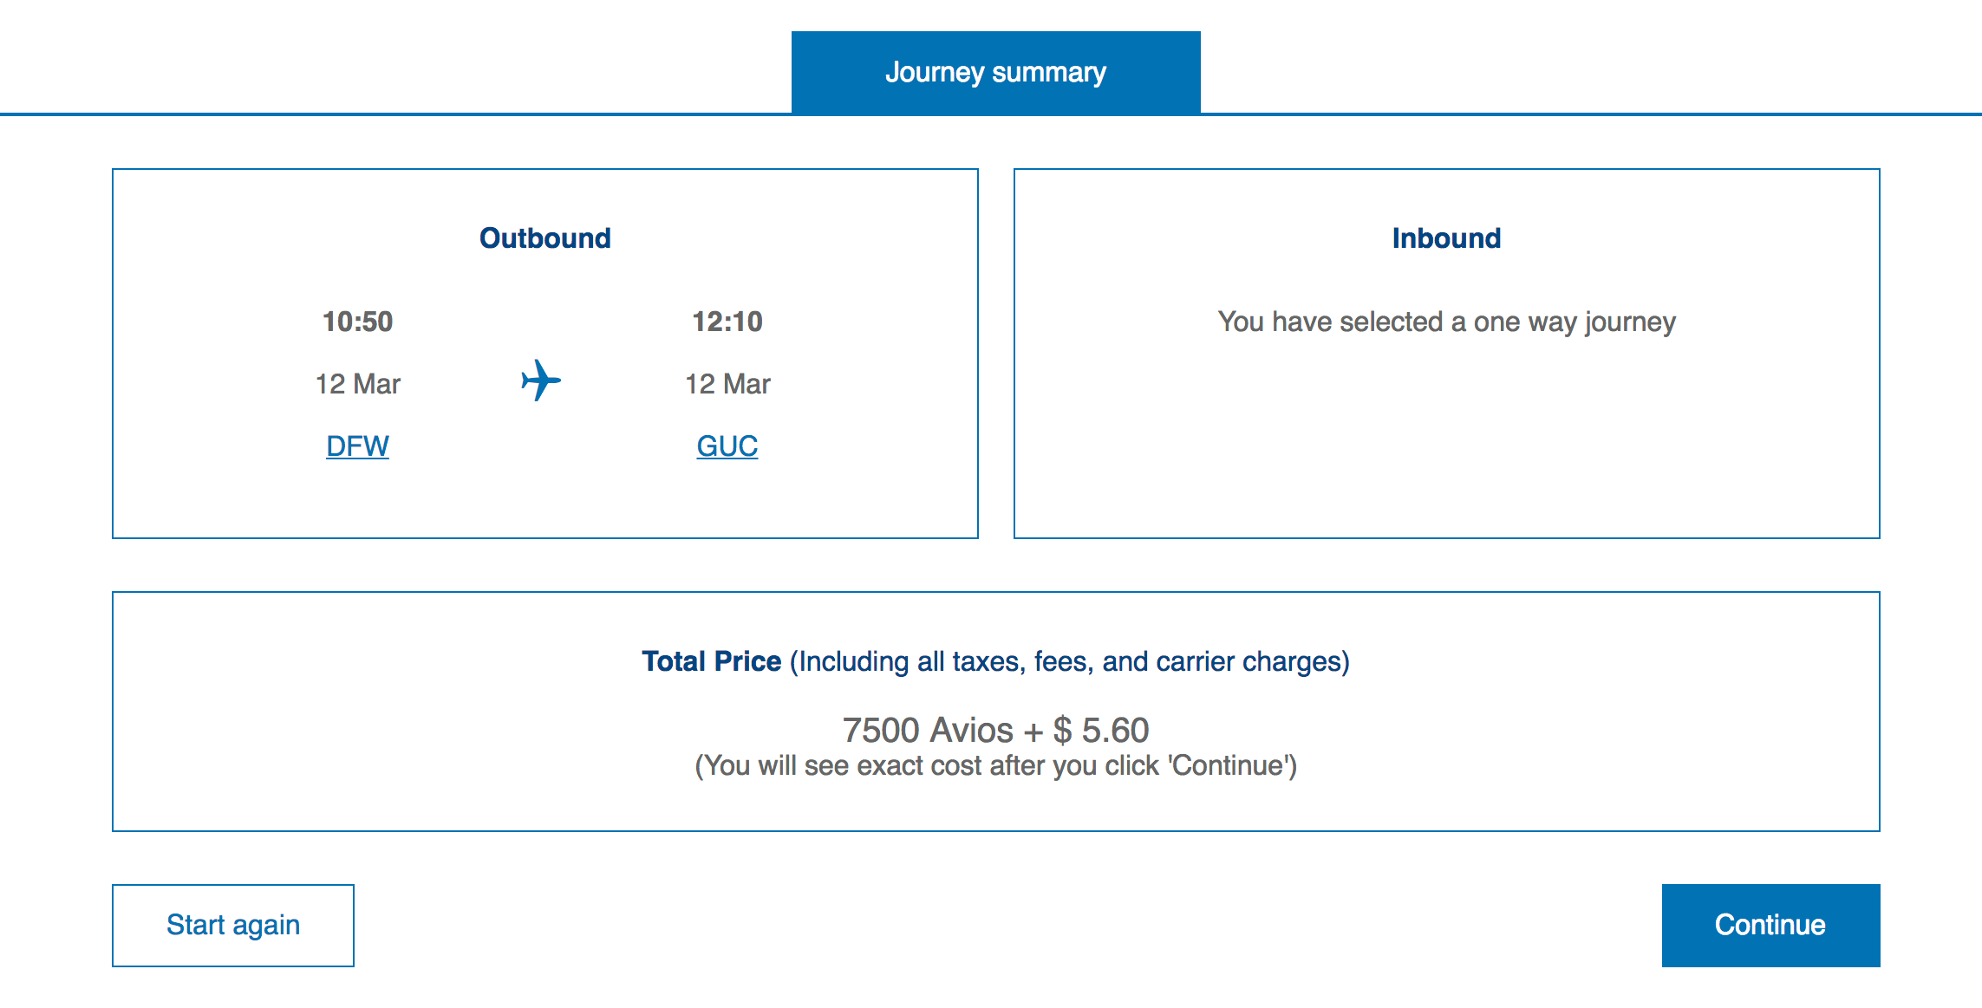The width and height of the screenshot is (1982, 1008).
Task: Click the 7500 Avios + $ 5.60 price
Action: click(x=995, y=730)
